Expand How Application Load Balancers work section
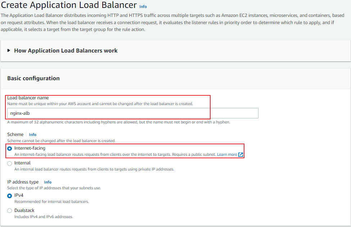Viewport: 351px width, 227px height. click(9, 50)
